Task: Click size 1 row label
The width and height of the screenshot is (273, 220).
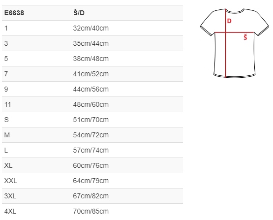Action: pos(6,28)
